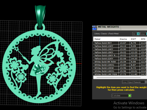
Task: Select the Yellow Gold:14KY row
Action: (120, 49)
